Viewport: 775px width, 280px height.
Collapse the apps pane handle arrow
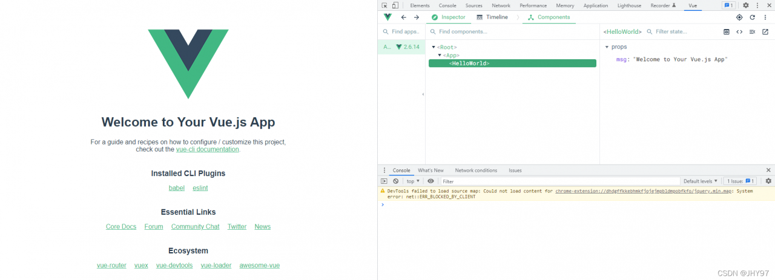tap(423, 94)
